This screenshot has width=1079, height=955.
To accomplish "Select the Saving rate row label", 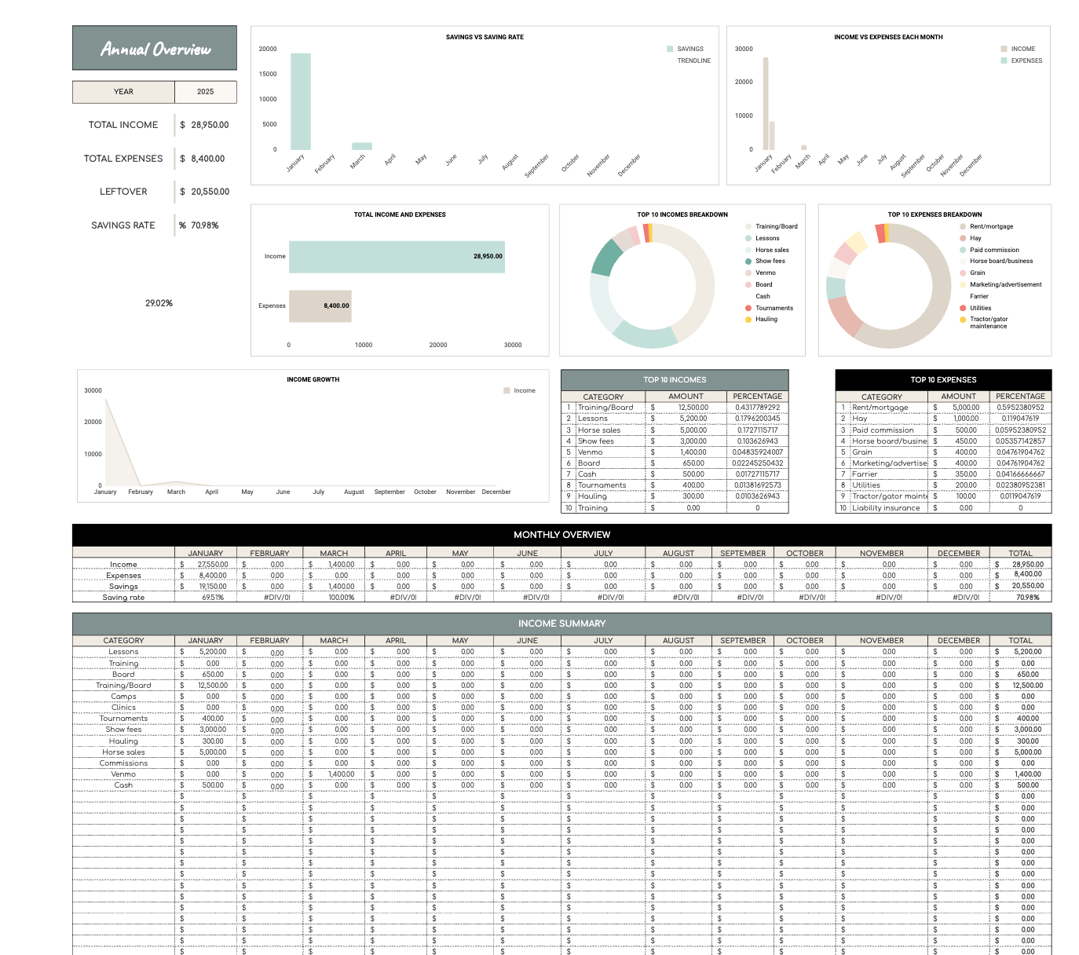I will (123, 598).
